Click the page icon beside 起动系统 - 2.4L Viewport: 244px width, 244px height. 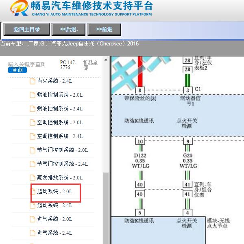(x=33, y=205)
